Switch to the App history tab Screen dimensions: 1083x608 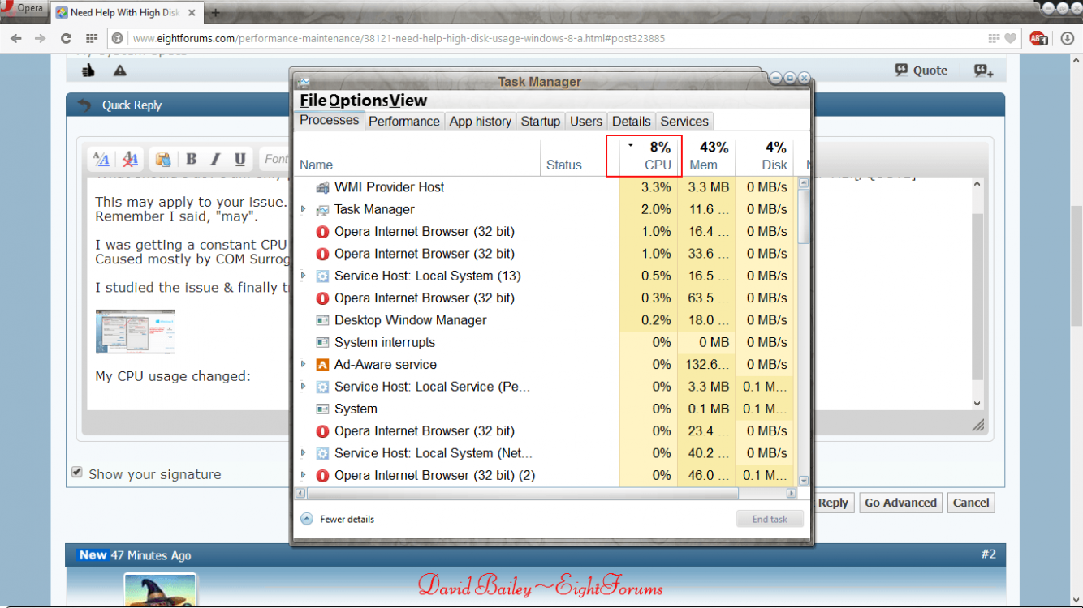[x=481, y=122]
